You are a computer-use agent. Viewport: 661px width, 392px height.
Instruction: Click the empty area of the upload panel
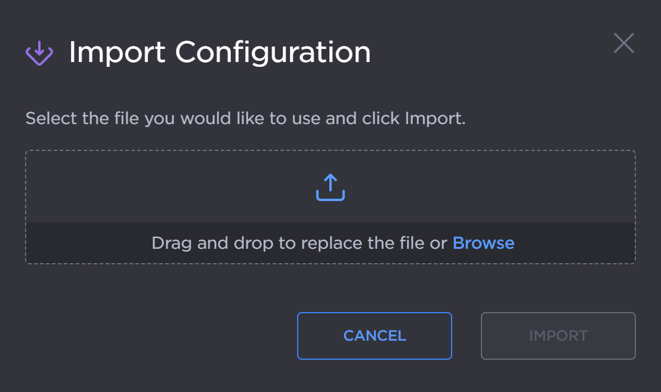pyautogui.click(x=149, y=179)
